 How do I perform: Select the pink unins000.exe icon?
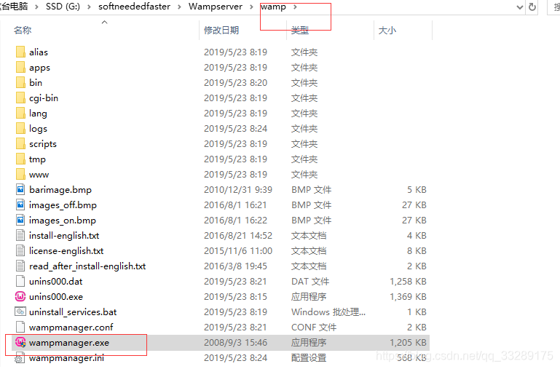tap(20, 296)
